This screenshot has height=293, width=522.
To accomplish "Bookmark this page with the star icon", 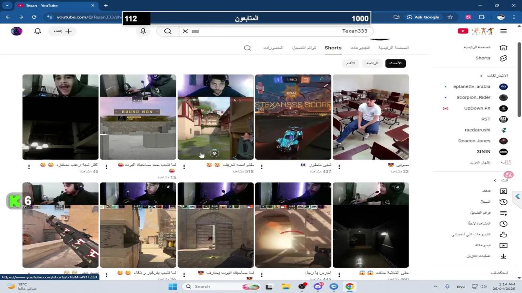I will coord(450,17).
